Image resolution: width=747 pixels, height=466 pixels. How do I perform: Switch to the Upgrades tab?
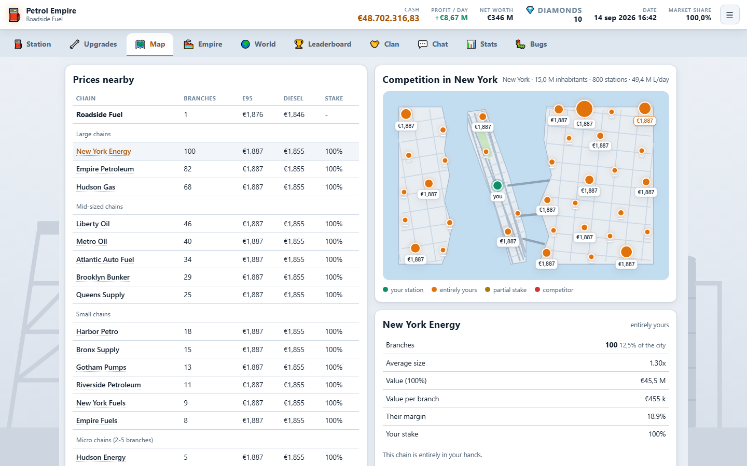[93, 44]
